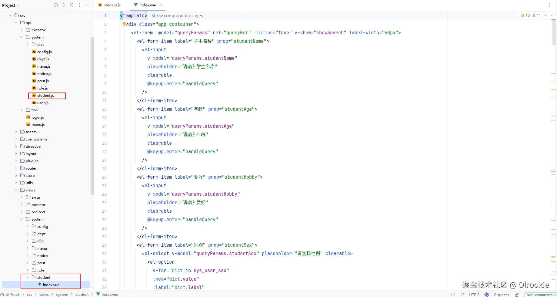557x297 pixels.
Task: Hide the Project tool window
Action: [87, 5]
